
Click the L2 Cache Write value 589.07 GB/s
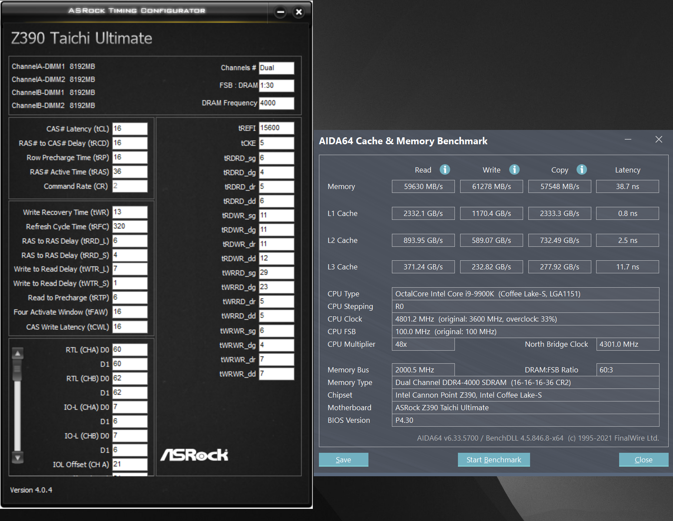coord(491,240)
